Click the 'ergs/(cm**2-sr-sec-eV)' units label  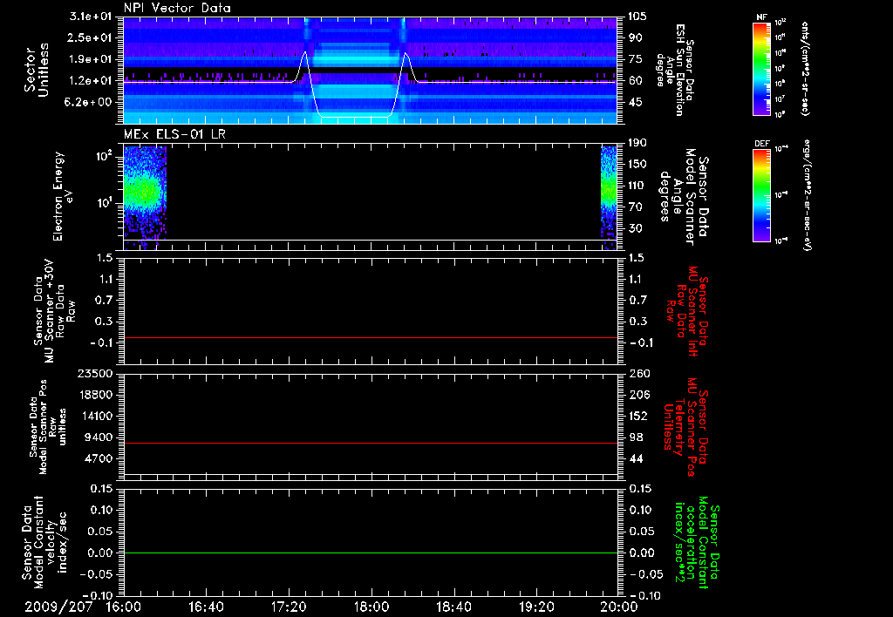pyautogui.click(x=807, y=195)
